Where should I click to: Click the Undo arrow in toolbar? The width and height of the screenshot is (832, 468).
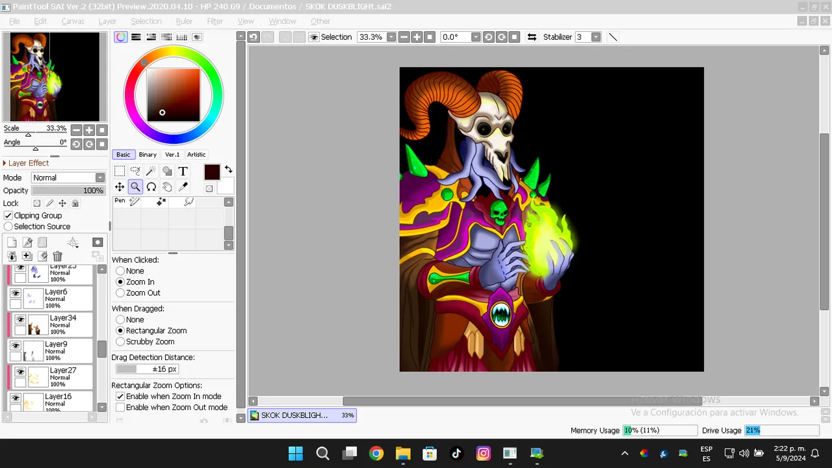tap(253, 37)
